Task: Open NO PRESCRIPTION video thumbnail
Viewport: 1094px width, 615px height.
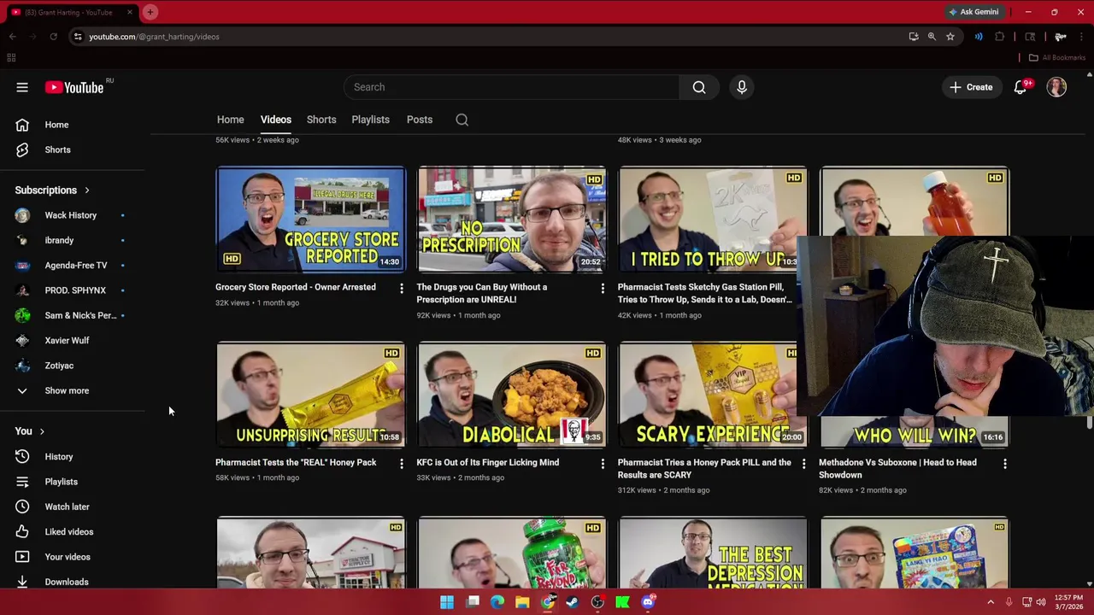Action: point(512,220)
